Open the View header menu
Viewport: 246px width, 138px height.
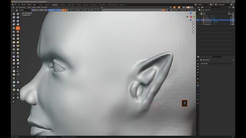29,7
